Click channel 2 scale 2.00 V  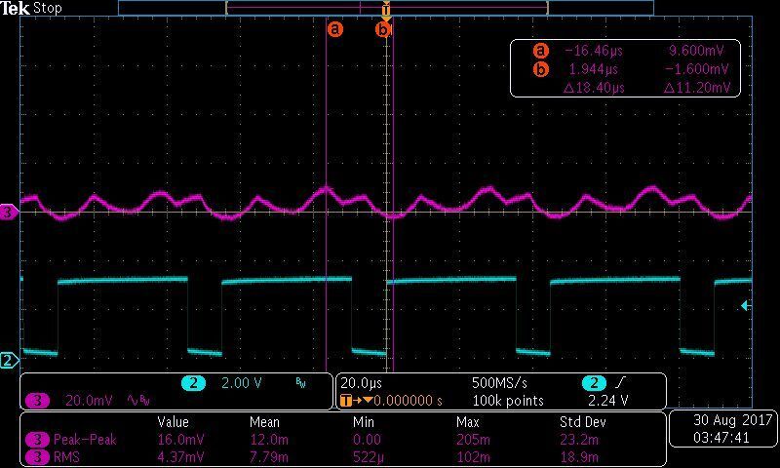[x=241, y=383]
